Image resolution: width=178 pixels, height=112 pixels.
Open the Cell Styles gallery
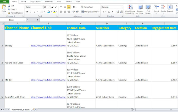[x=148, y=9]
